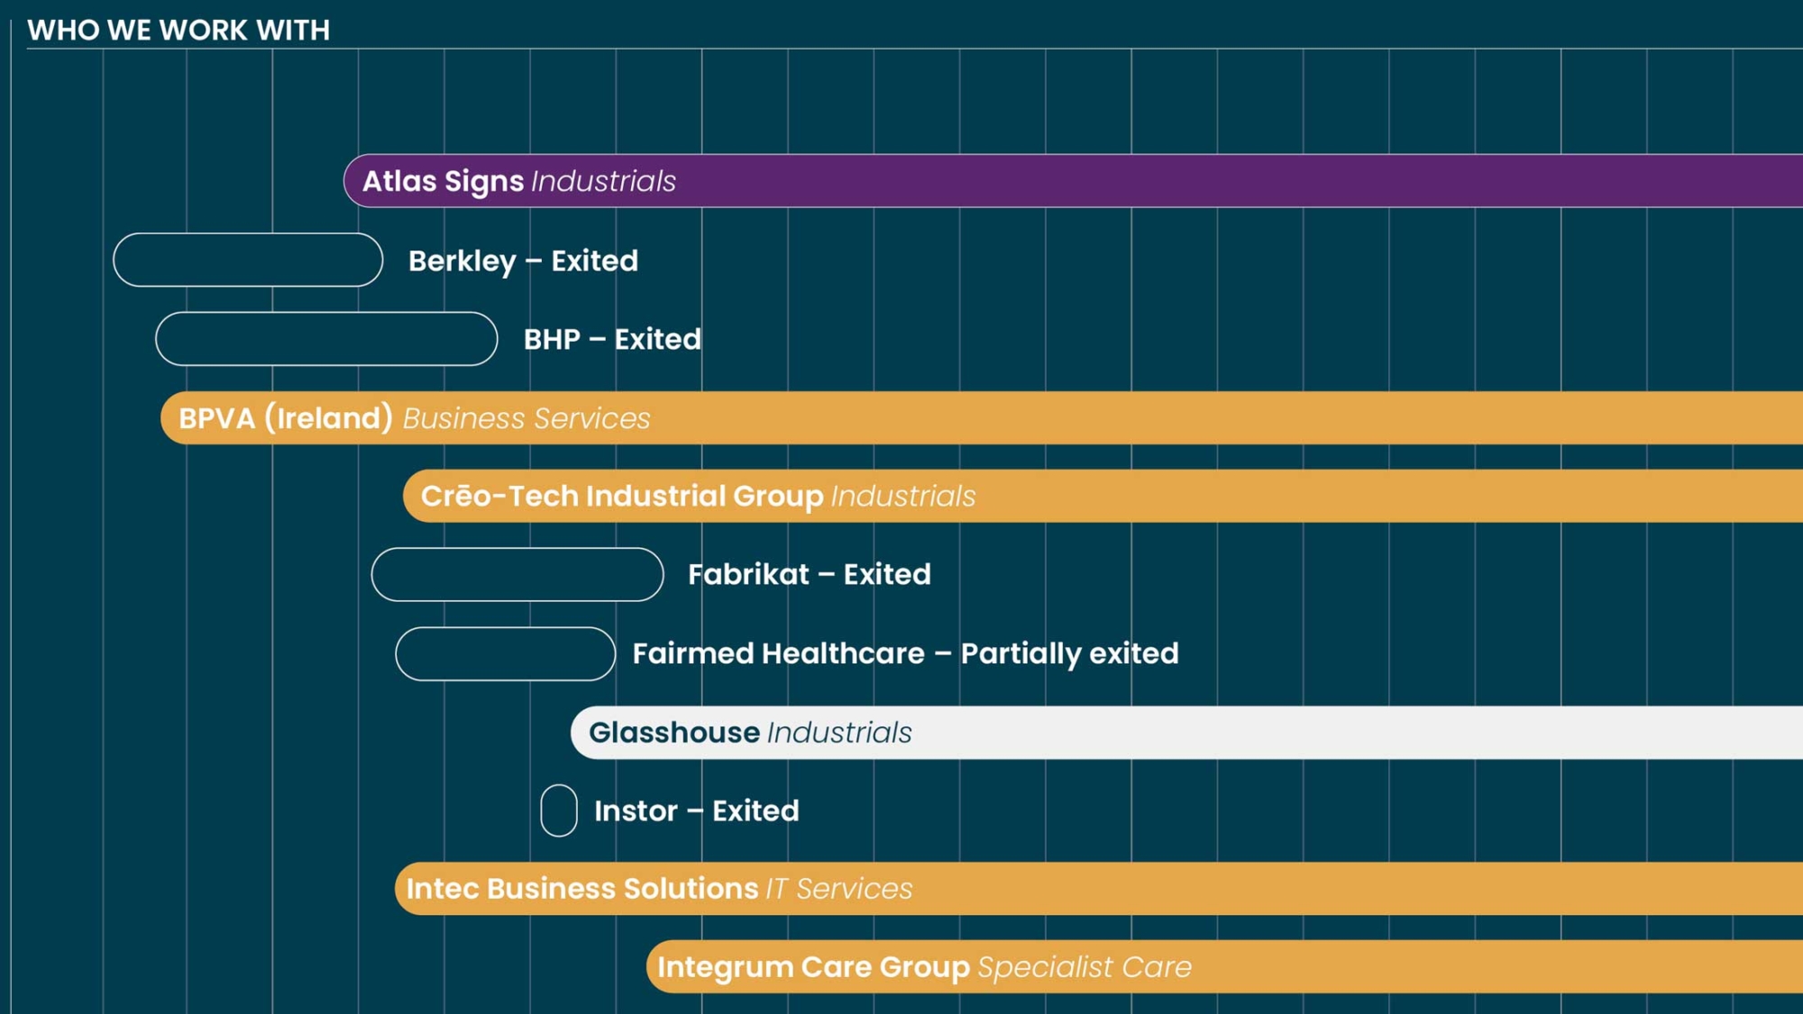Viewport: 1803px width, 1014px height.
Task: Click the 'Fabrikat – Exited' label
Action: click(x=809, y=574)
